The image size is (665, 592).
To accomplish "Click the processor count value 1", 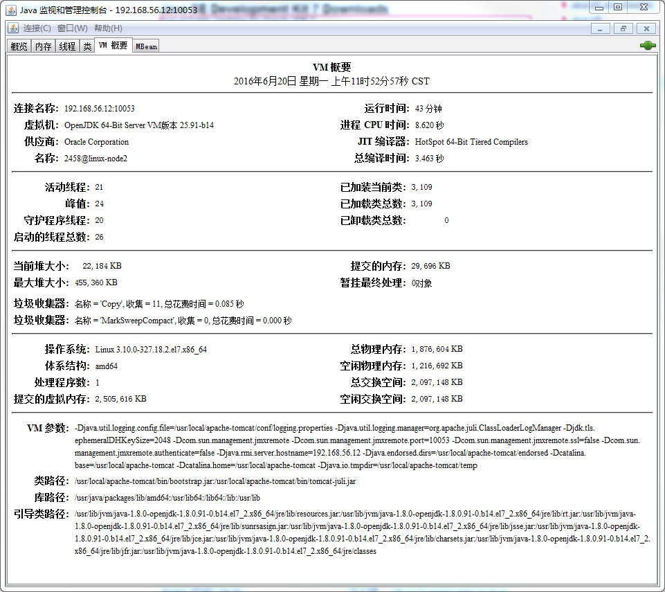I will tap(97, 383).
